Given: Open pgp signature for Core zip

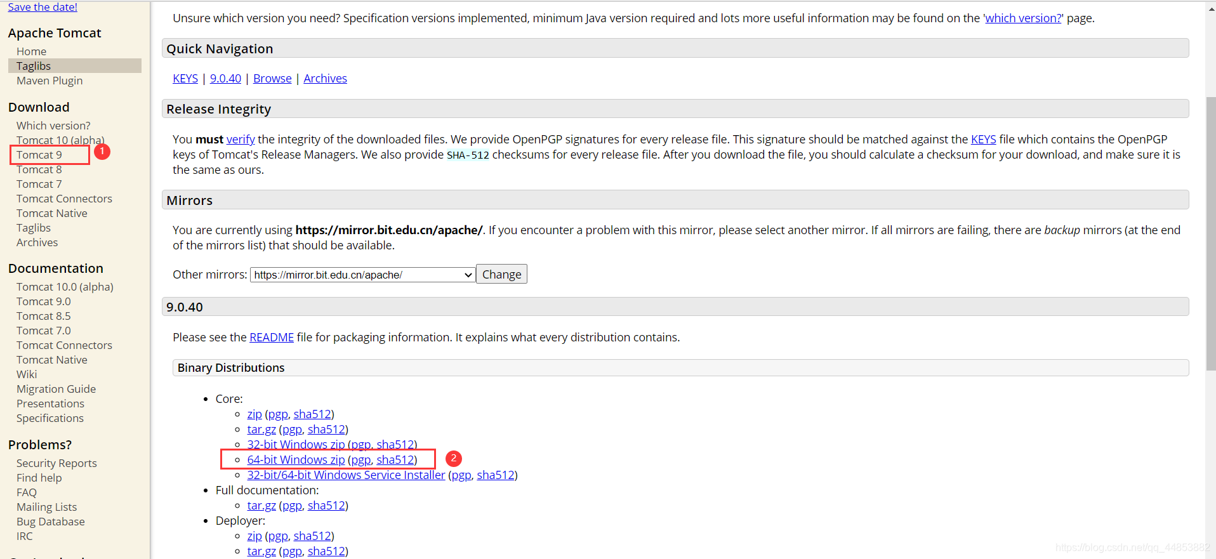Looking at the screenshot, I should (x=278, y=414).
